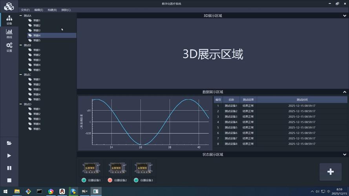
Task: Select the 测试设备1 table row name
Action: click(x=231, y=106)
